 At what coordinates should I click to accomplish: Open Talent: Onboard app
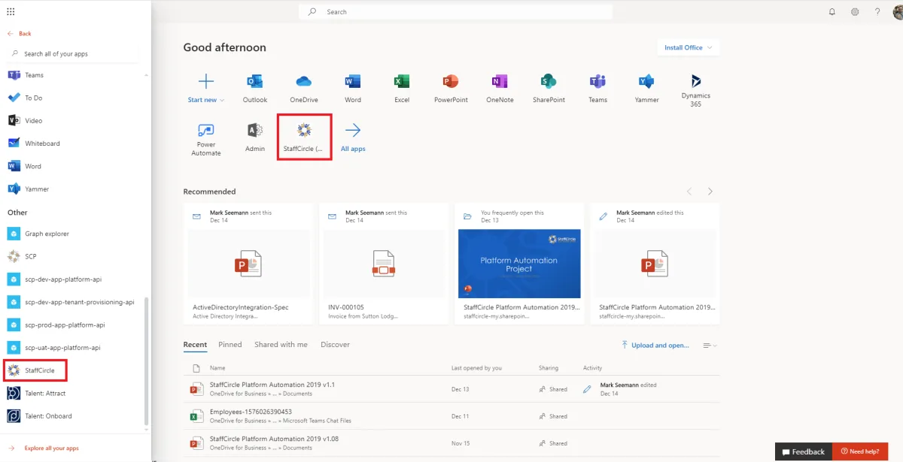point(48,415)
